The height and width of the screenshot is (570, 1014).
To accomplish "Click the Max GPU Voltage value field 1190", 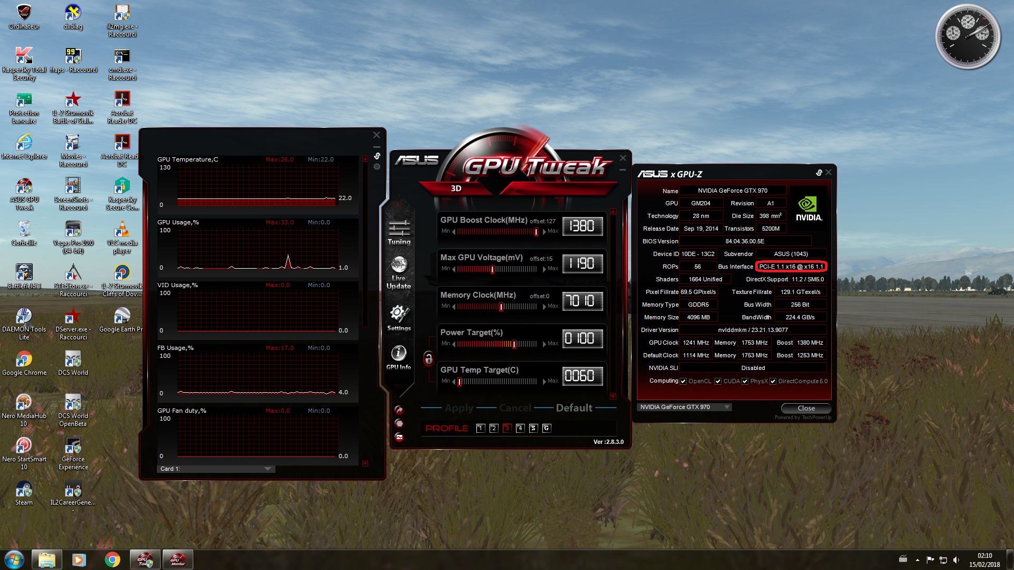I will click(x=583, y=263).
